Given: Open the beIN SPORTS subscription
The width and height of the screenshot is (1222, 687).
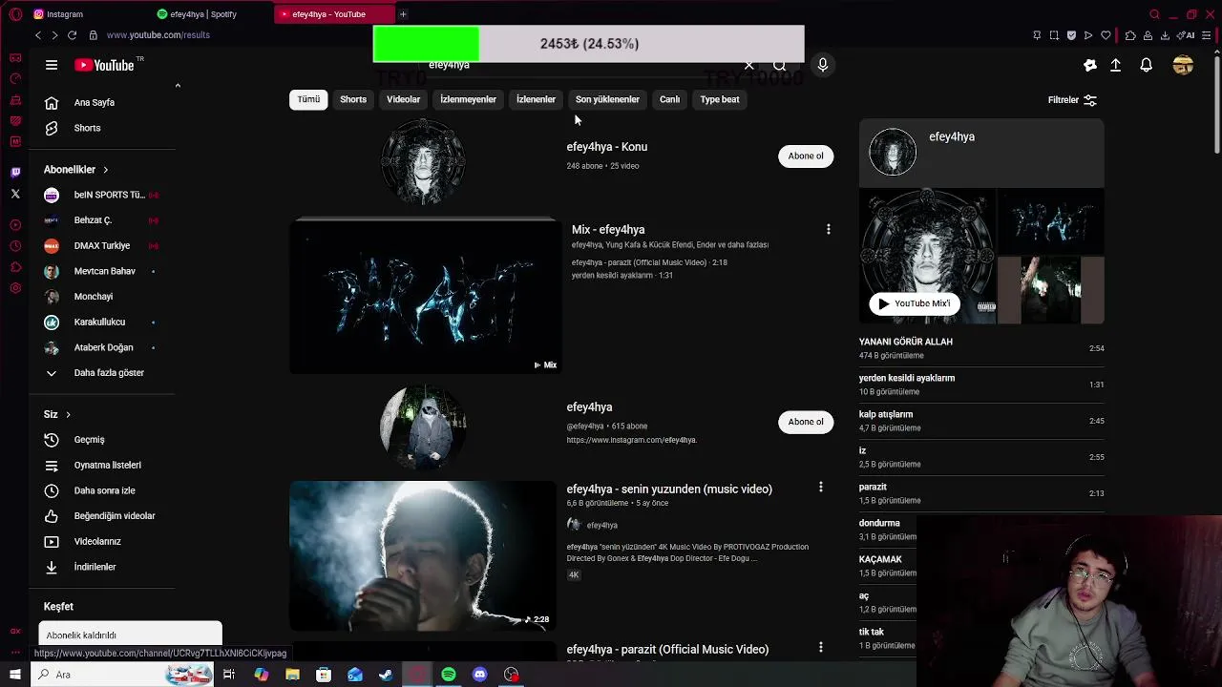Looking at the screenshot, I should coord(101,195).
